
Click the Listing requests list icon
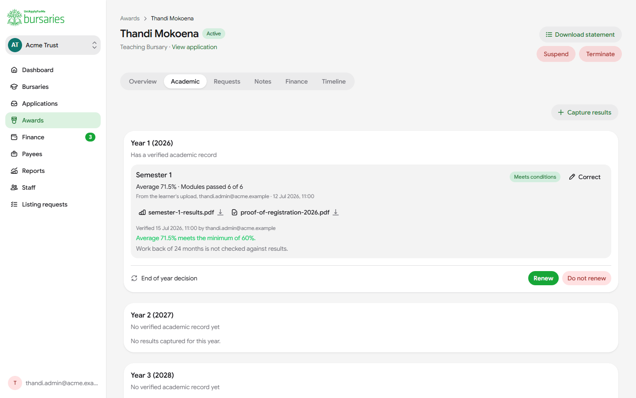tap(14, 204)
